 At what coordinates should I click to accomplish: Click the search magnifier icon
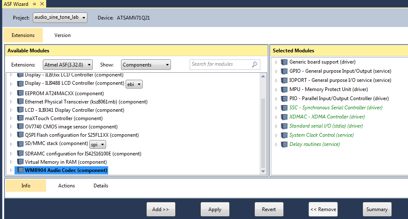coord(255,64)
